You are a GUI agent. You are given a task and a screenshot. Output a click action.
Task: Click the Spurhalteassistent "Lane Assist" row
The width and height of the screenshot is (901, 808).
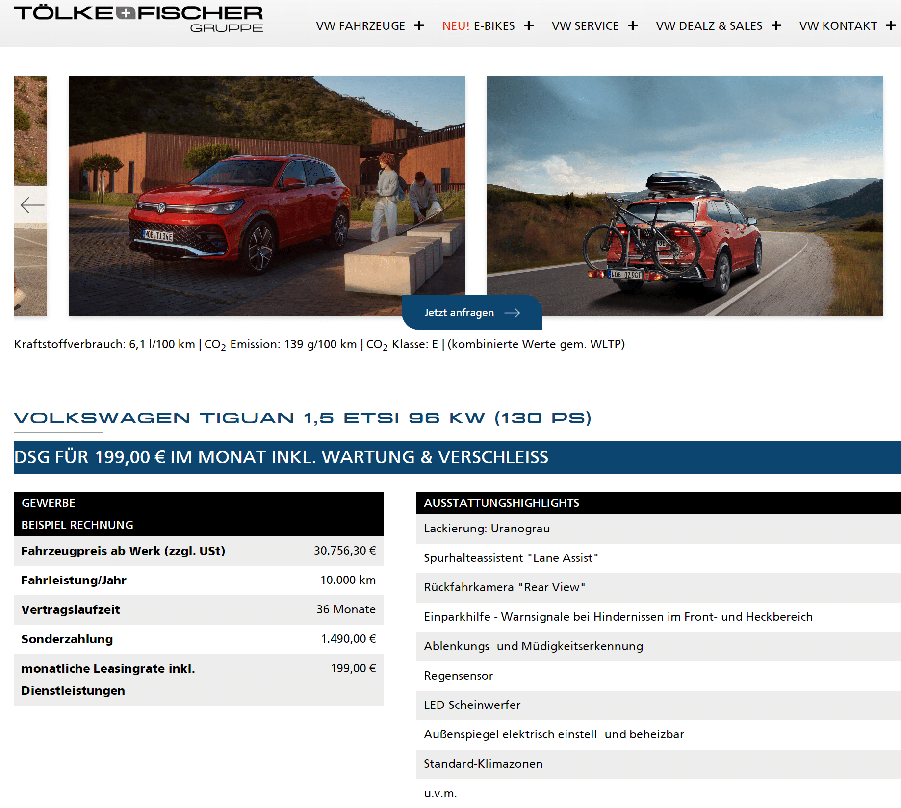(x=658, y=558)
